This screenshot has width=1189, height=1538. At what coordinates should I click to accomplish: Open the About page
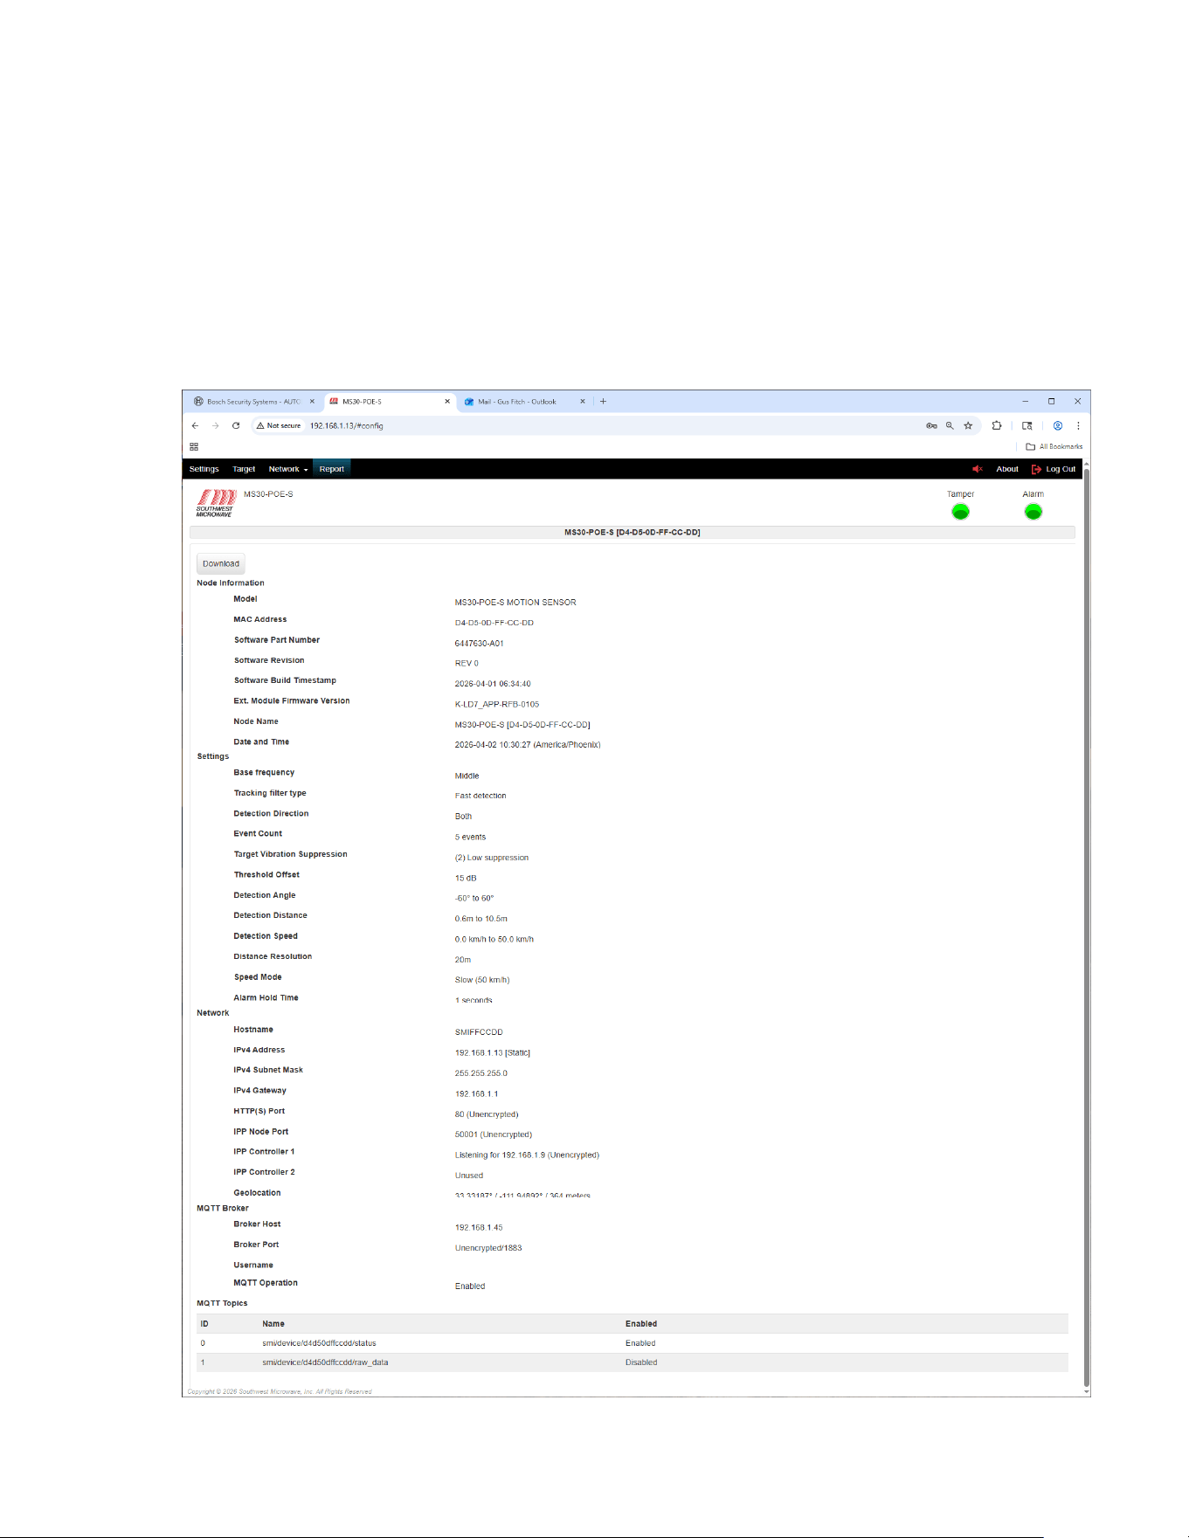click(x=1007, y=469)
